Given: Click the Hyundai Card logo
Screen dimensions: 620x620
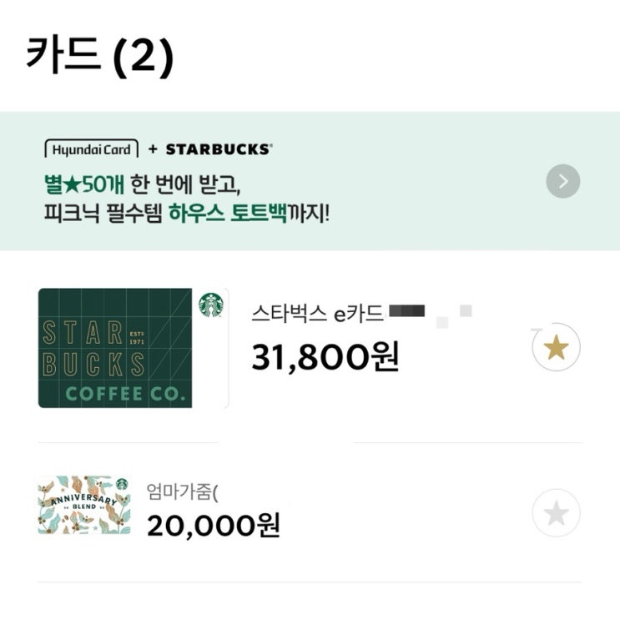Looking at the screenshot, I should 91,149.
